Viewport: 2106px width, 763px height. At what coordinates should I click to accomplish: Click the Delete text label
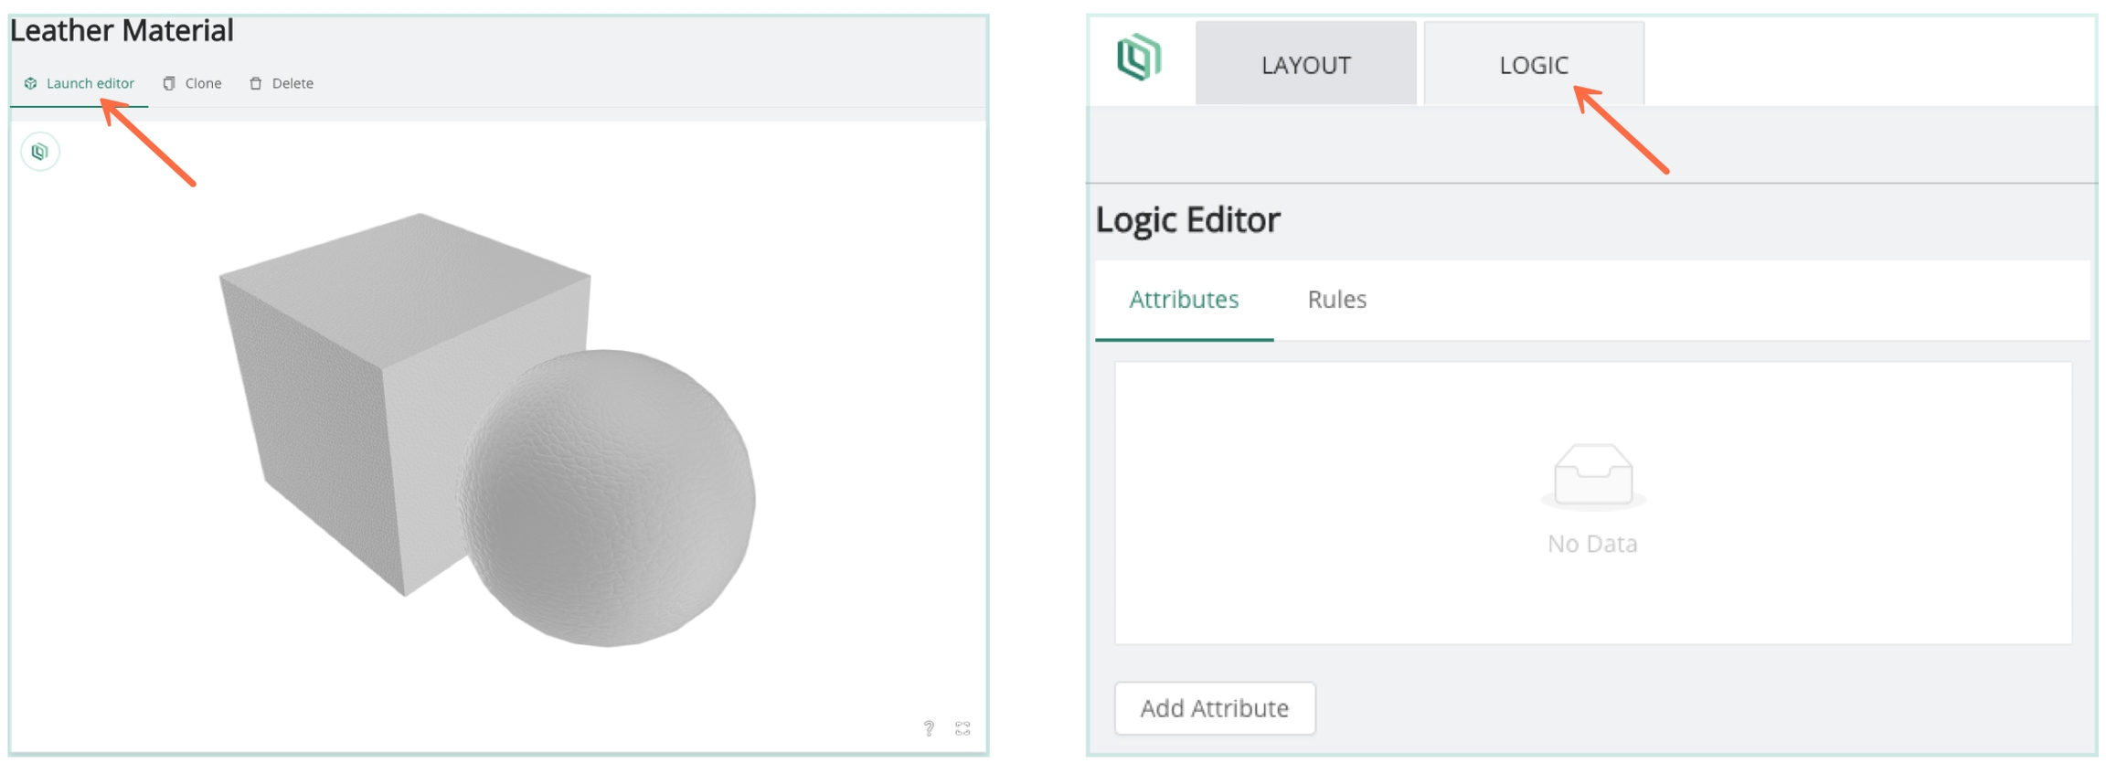[292, 83]
